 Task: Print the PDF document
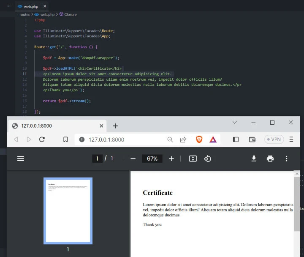point(270,159)
